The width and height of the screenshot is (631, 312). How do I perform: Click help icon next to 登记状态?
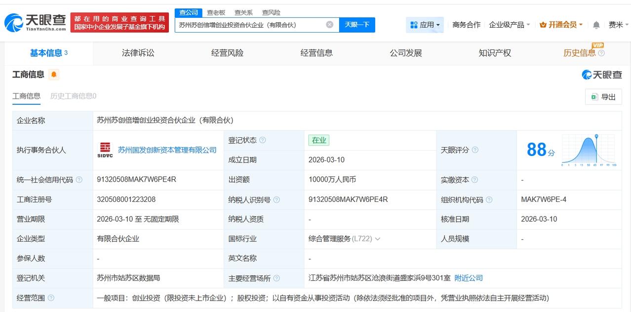pos(263,140)
